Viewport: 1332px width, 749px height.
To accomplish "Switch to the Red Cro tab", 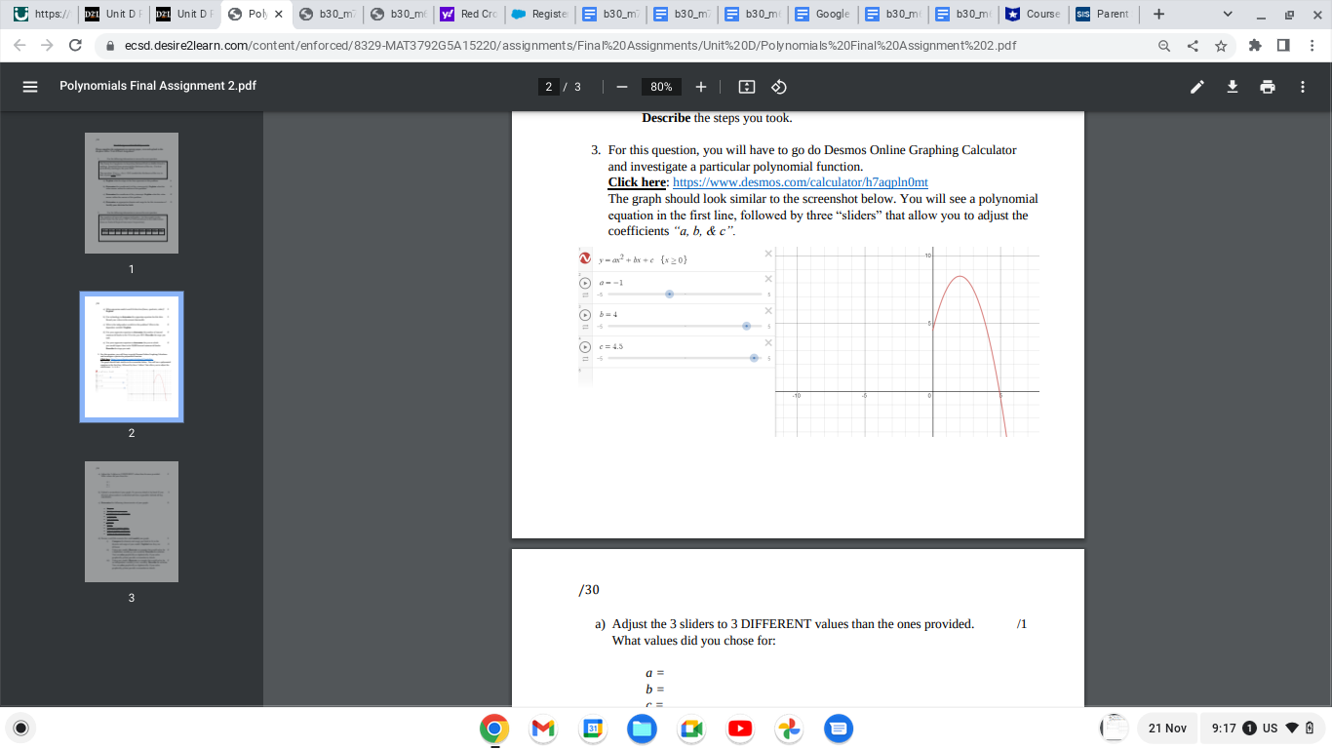I will tap(468, 15).
